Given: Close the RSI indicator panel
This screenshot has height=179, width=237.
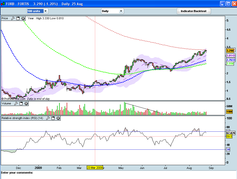Looking at the screenshot, I should point(58,118).
